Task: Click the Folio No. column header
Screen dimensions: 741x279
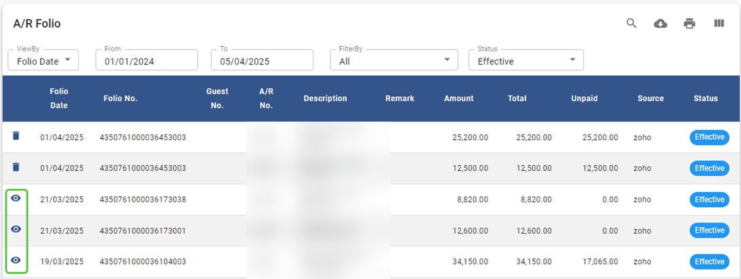Action: tap(120, 98)
